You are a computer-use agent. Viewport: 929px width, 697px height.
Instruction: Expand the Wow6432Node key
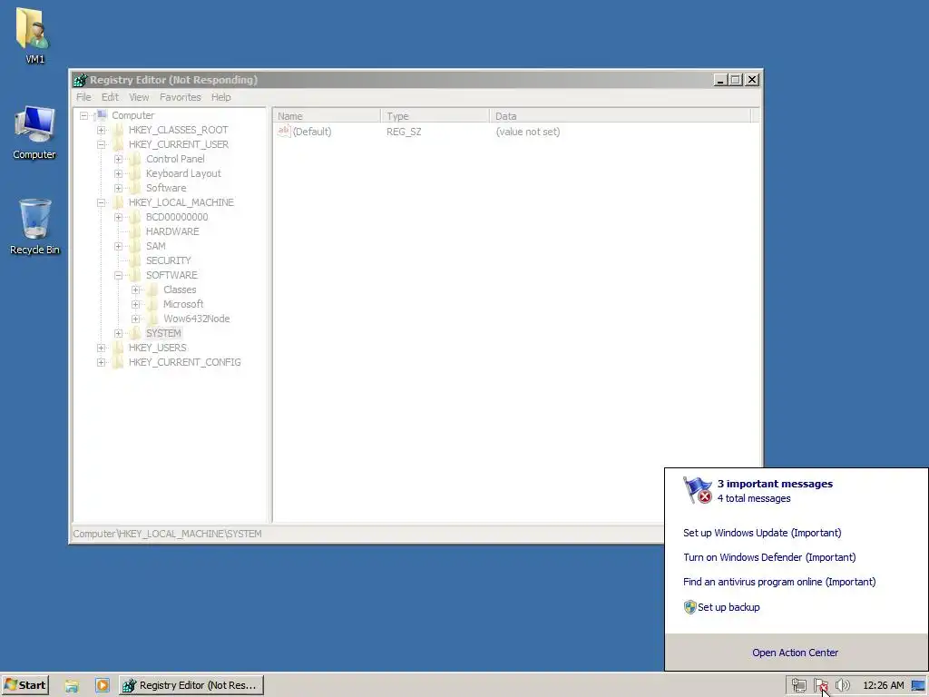click(136, 319)
